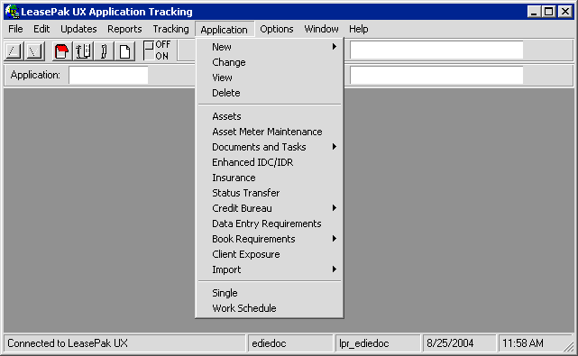The height and width of the screenshot is (356, 578).
Task: Click the person-with-document toolbar icon
Action: [x=83, y=50]
